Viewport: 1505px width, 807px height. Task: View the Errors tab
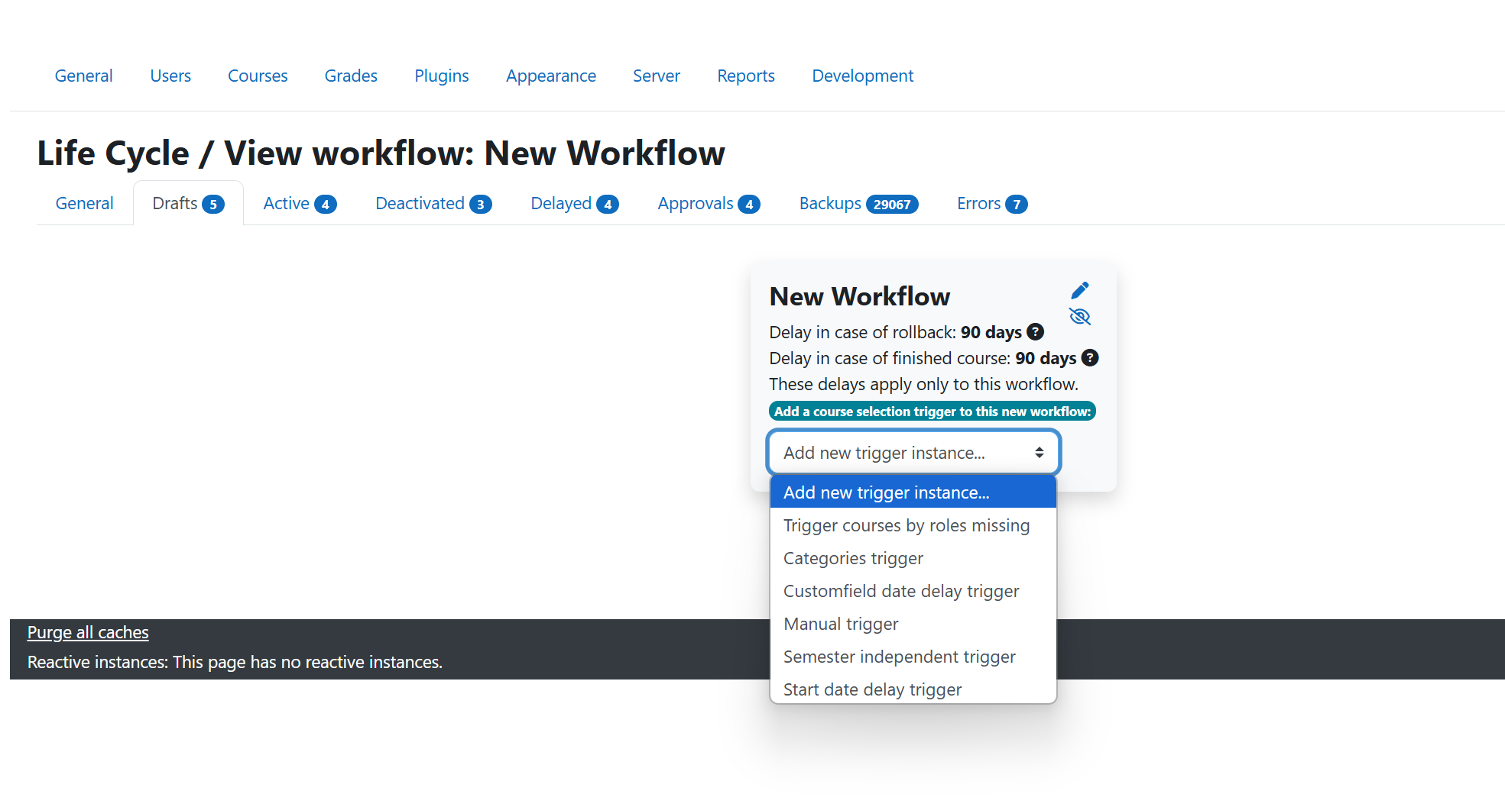(x=991, y=204)
